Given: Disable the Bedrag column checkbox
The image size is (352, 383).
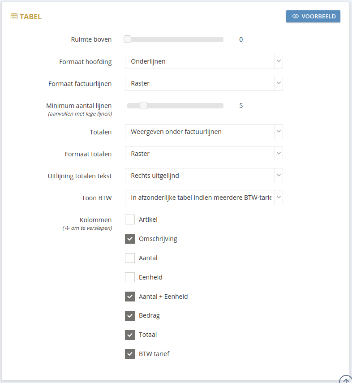Looking at the screenshot, I should [129, 315].
